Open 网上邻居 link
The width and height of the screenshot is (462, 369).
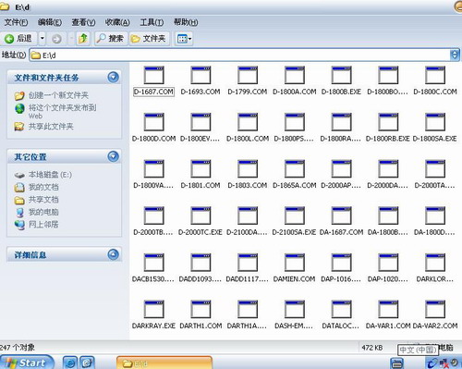[43, 225]
